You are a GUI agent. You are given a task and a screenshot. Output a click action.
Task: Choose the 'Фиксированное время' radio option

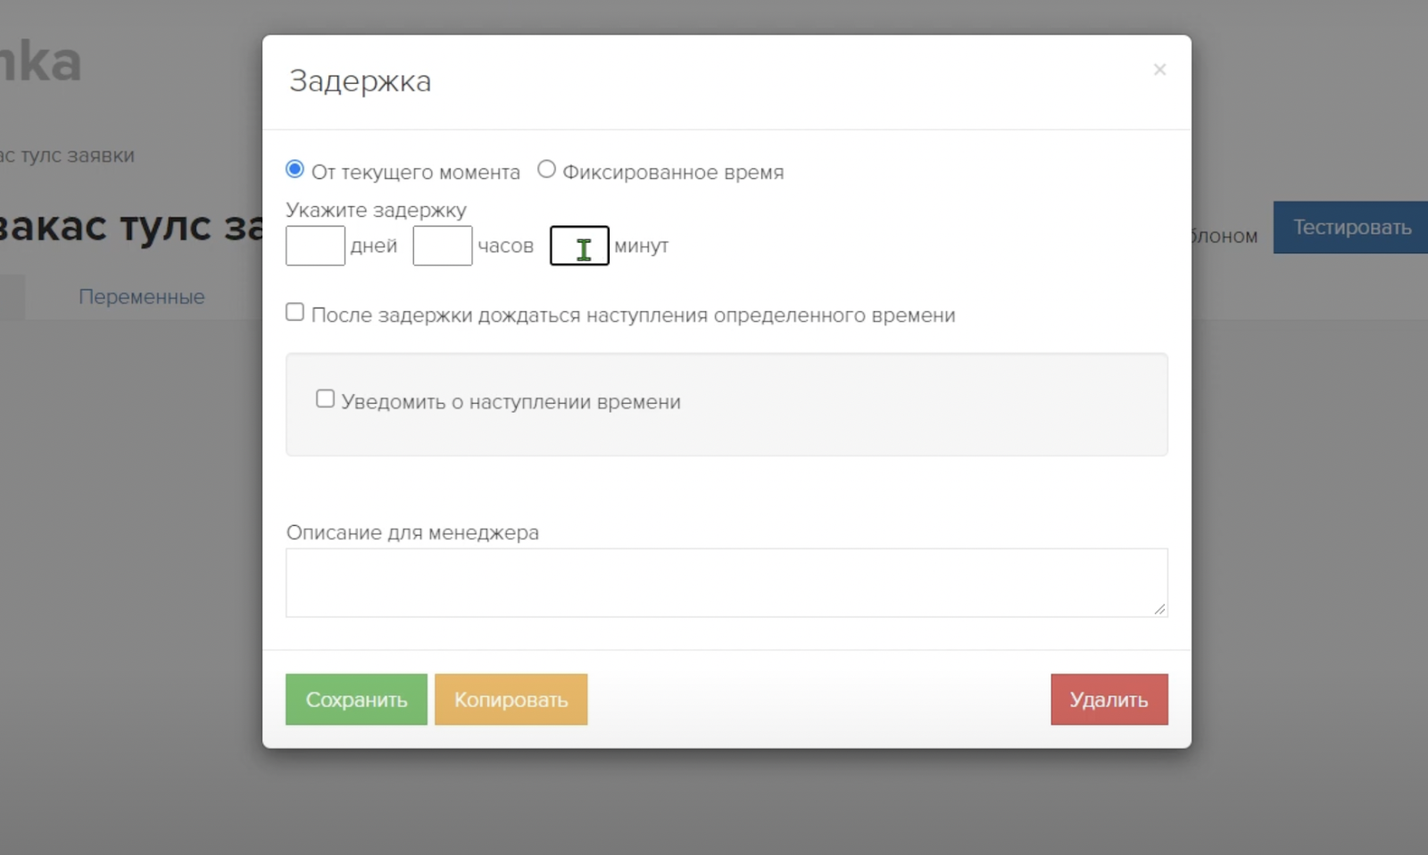[x=546, y=169]
